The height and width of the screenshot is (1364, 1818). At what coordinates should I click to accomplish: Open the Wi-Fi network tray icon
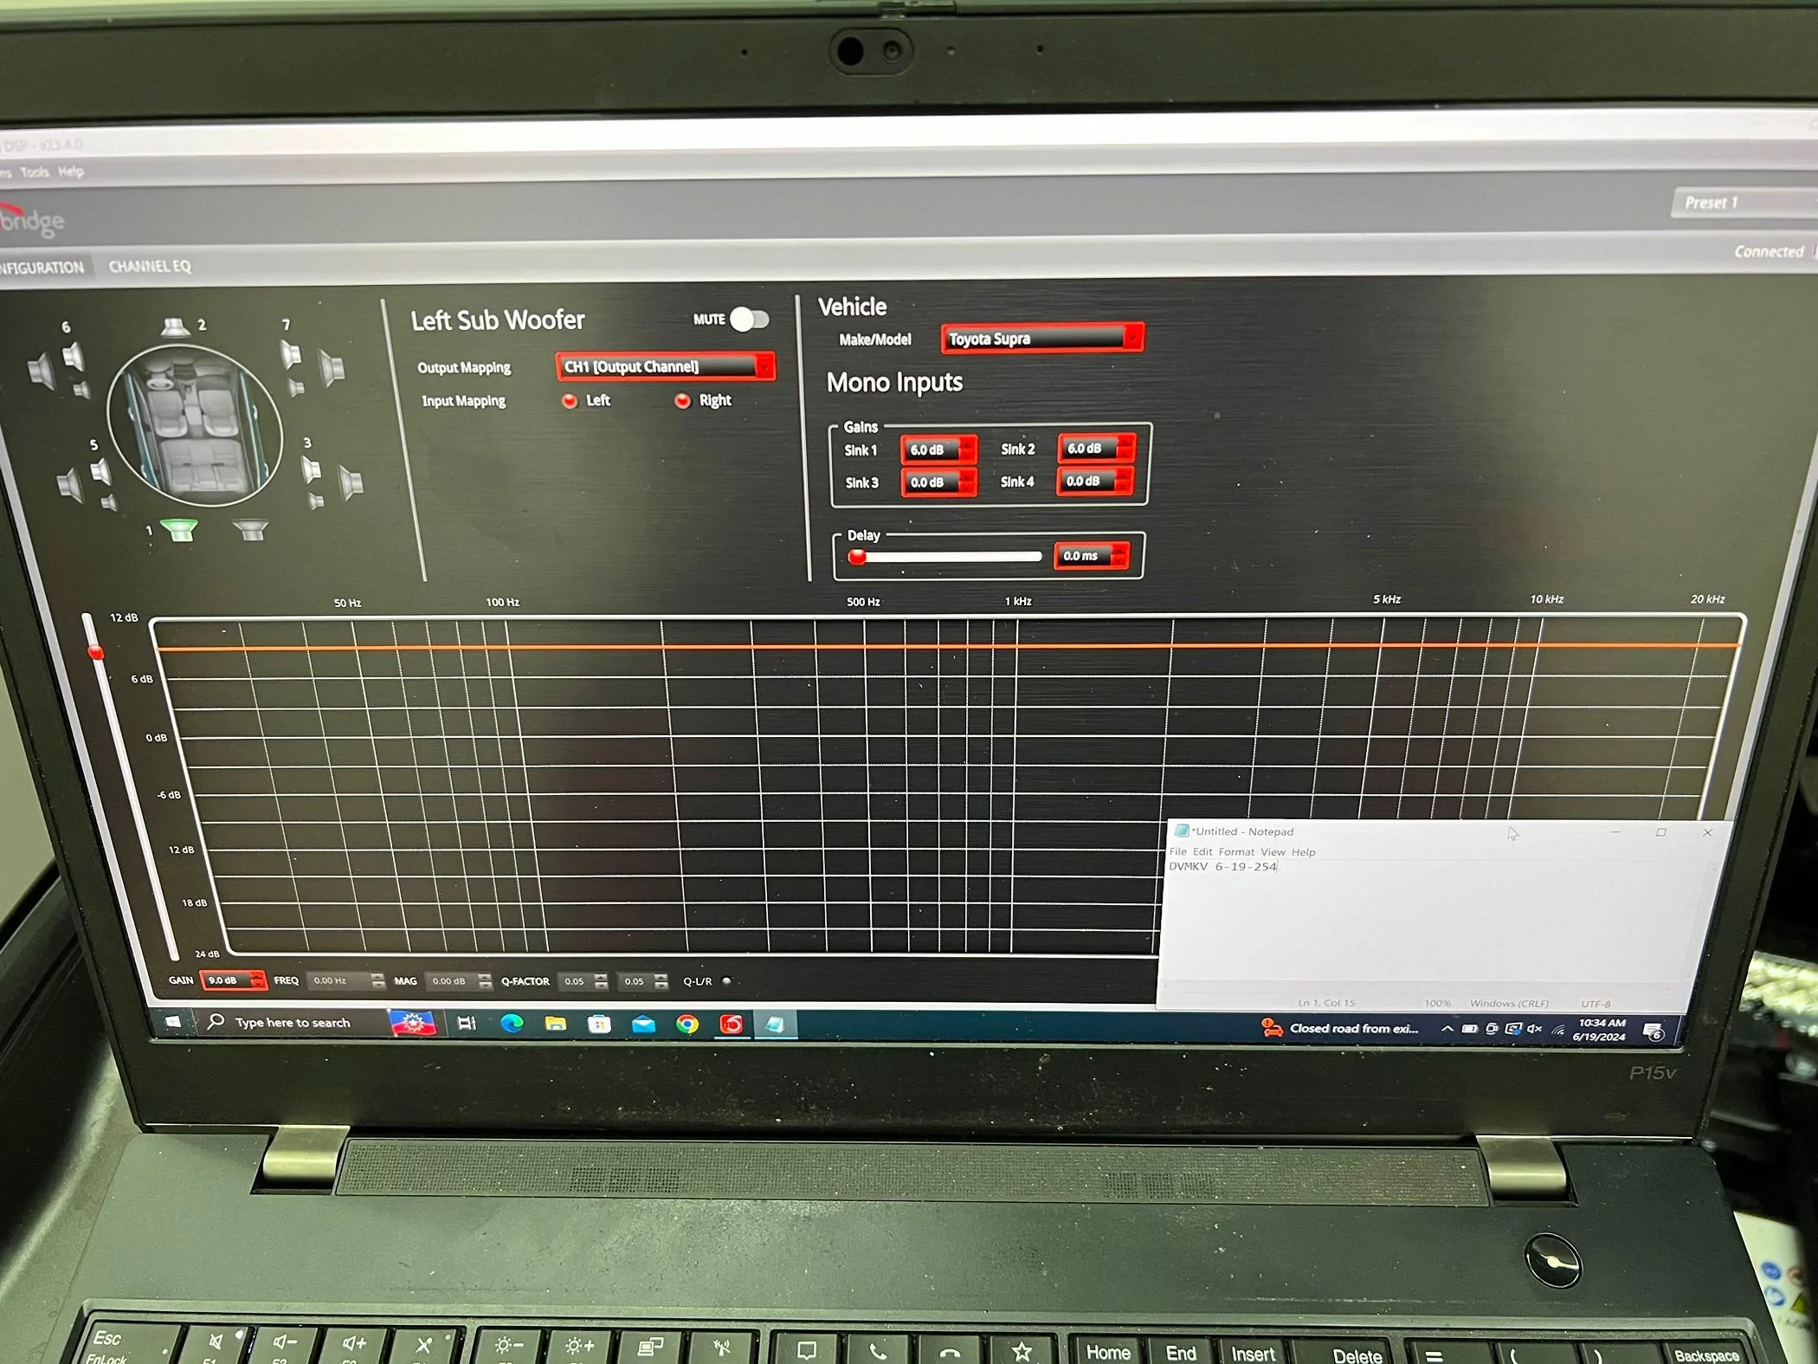pyautogui.click(x=1557, y=1030)
